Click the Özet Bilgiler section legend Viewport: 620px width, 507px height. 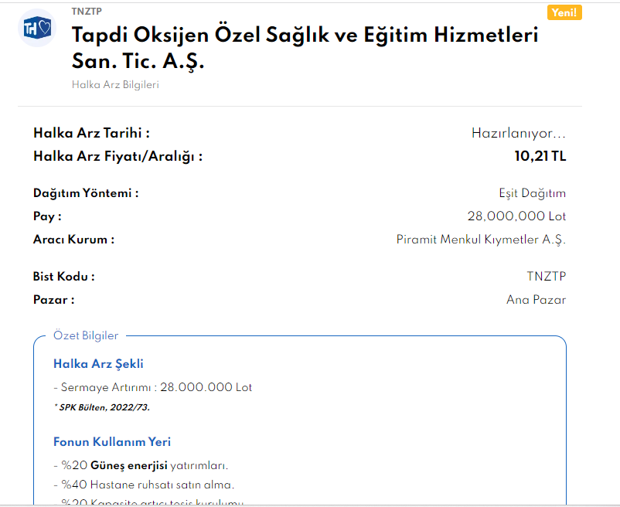click(x=86, y=335)
